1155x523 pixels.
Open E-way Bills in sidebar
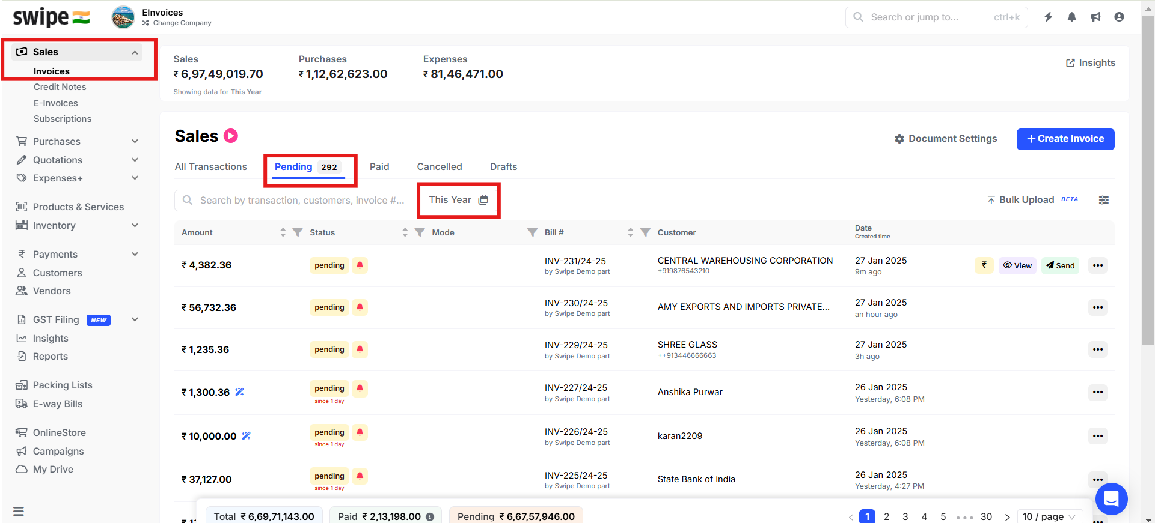coord(57,404)
